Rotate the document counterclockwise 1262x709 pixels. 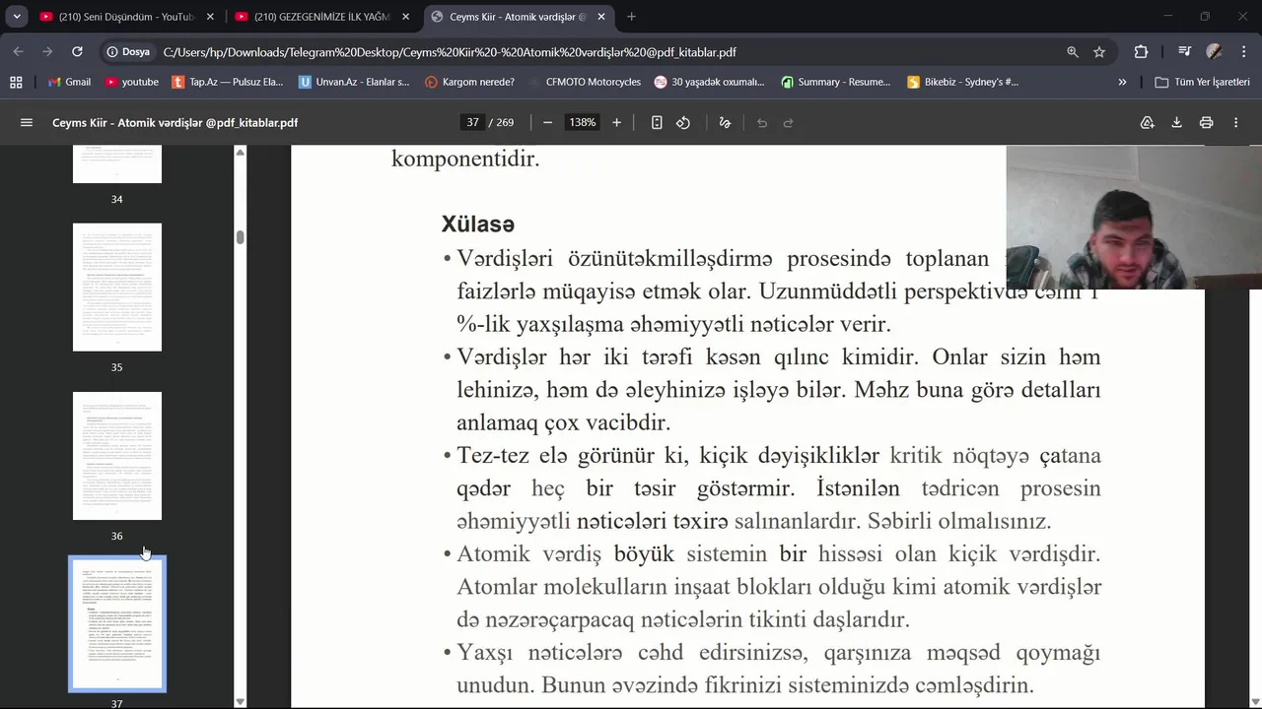(683, 123)
